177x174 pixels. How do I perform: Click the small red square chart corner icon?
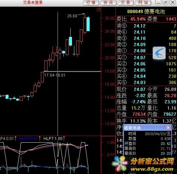tap(98, 9)
